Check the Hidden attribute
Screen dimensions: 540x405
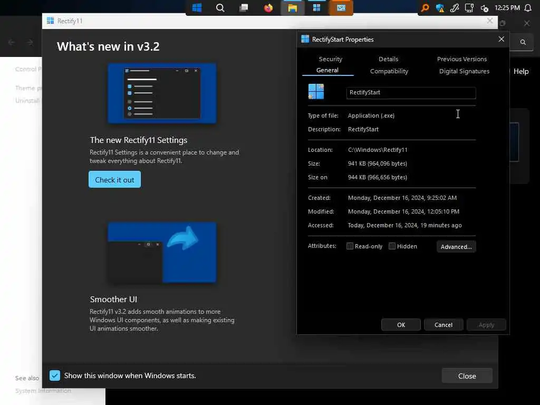392,246
